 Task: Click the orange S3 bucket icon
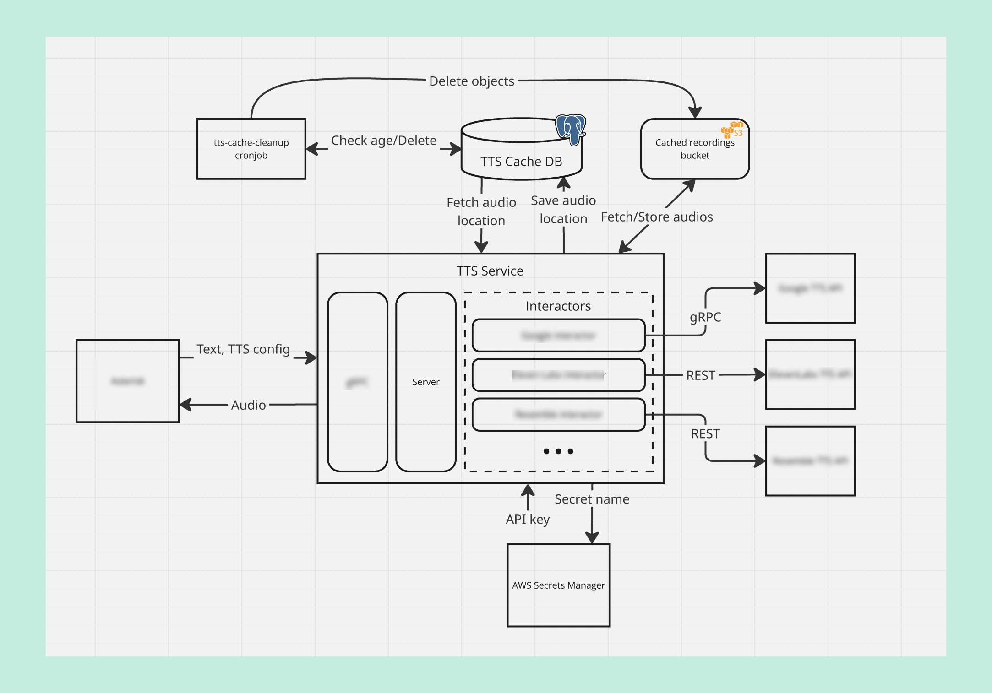click(x=731, y=129)
